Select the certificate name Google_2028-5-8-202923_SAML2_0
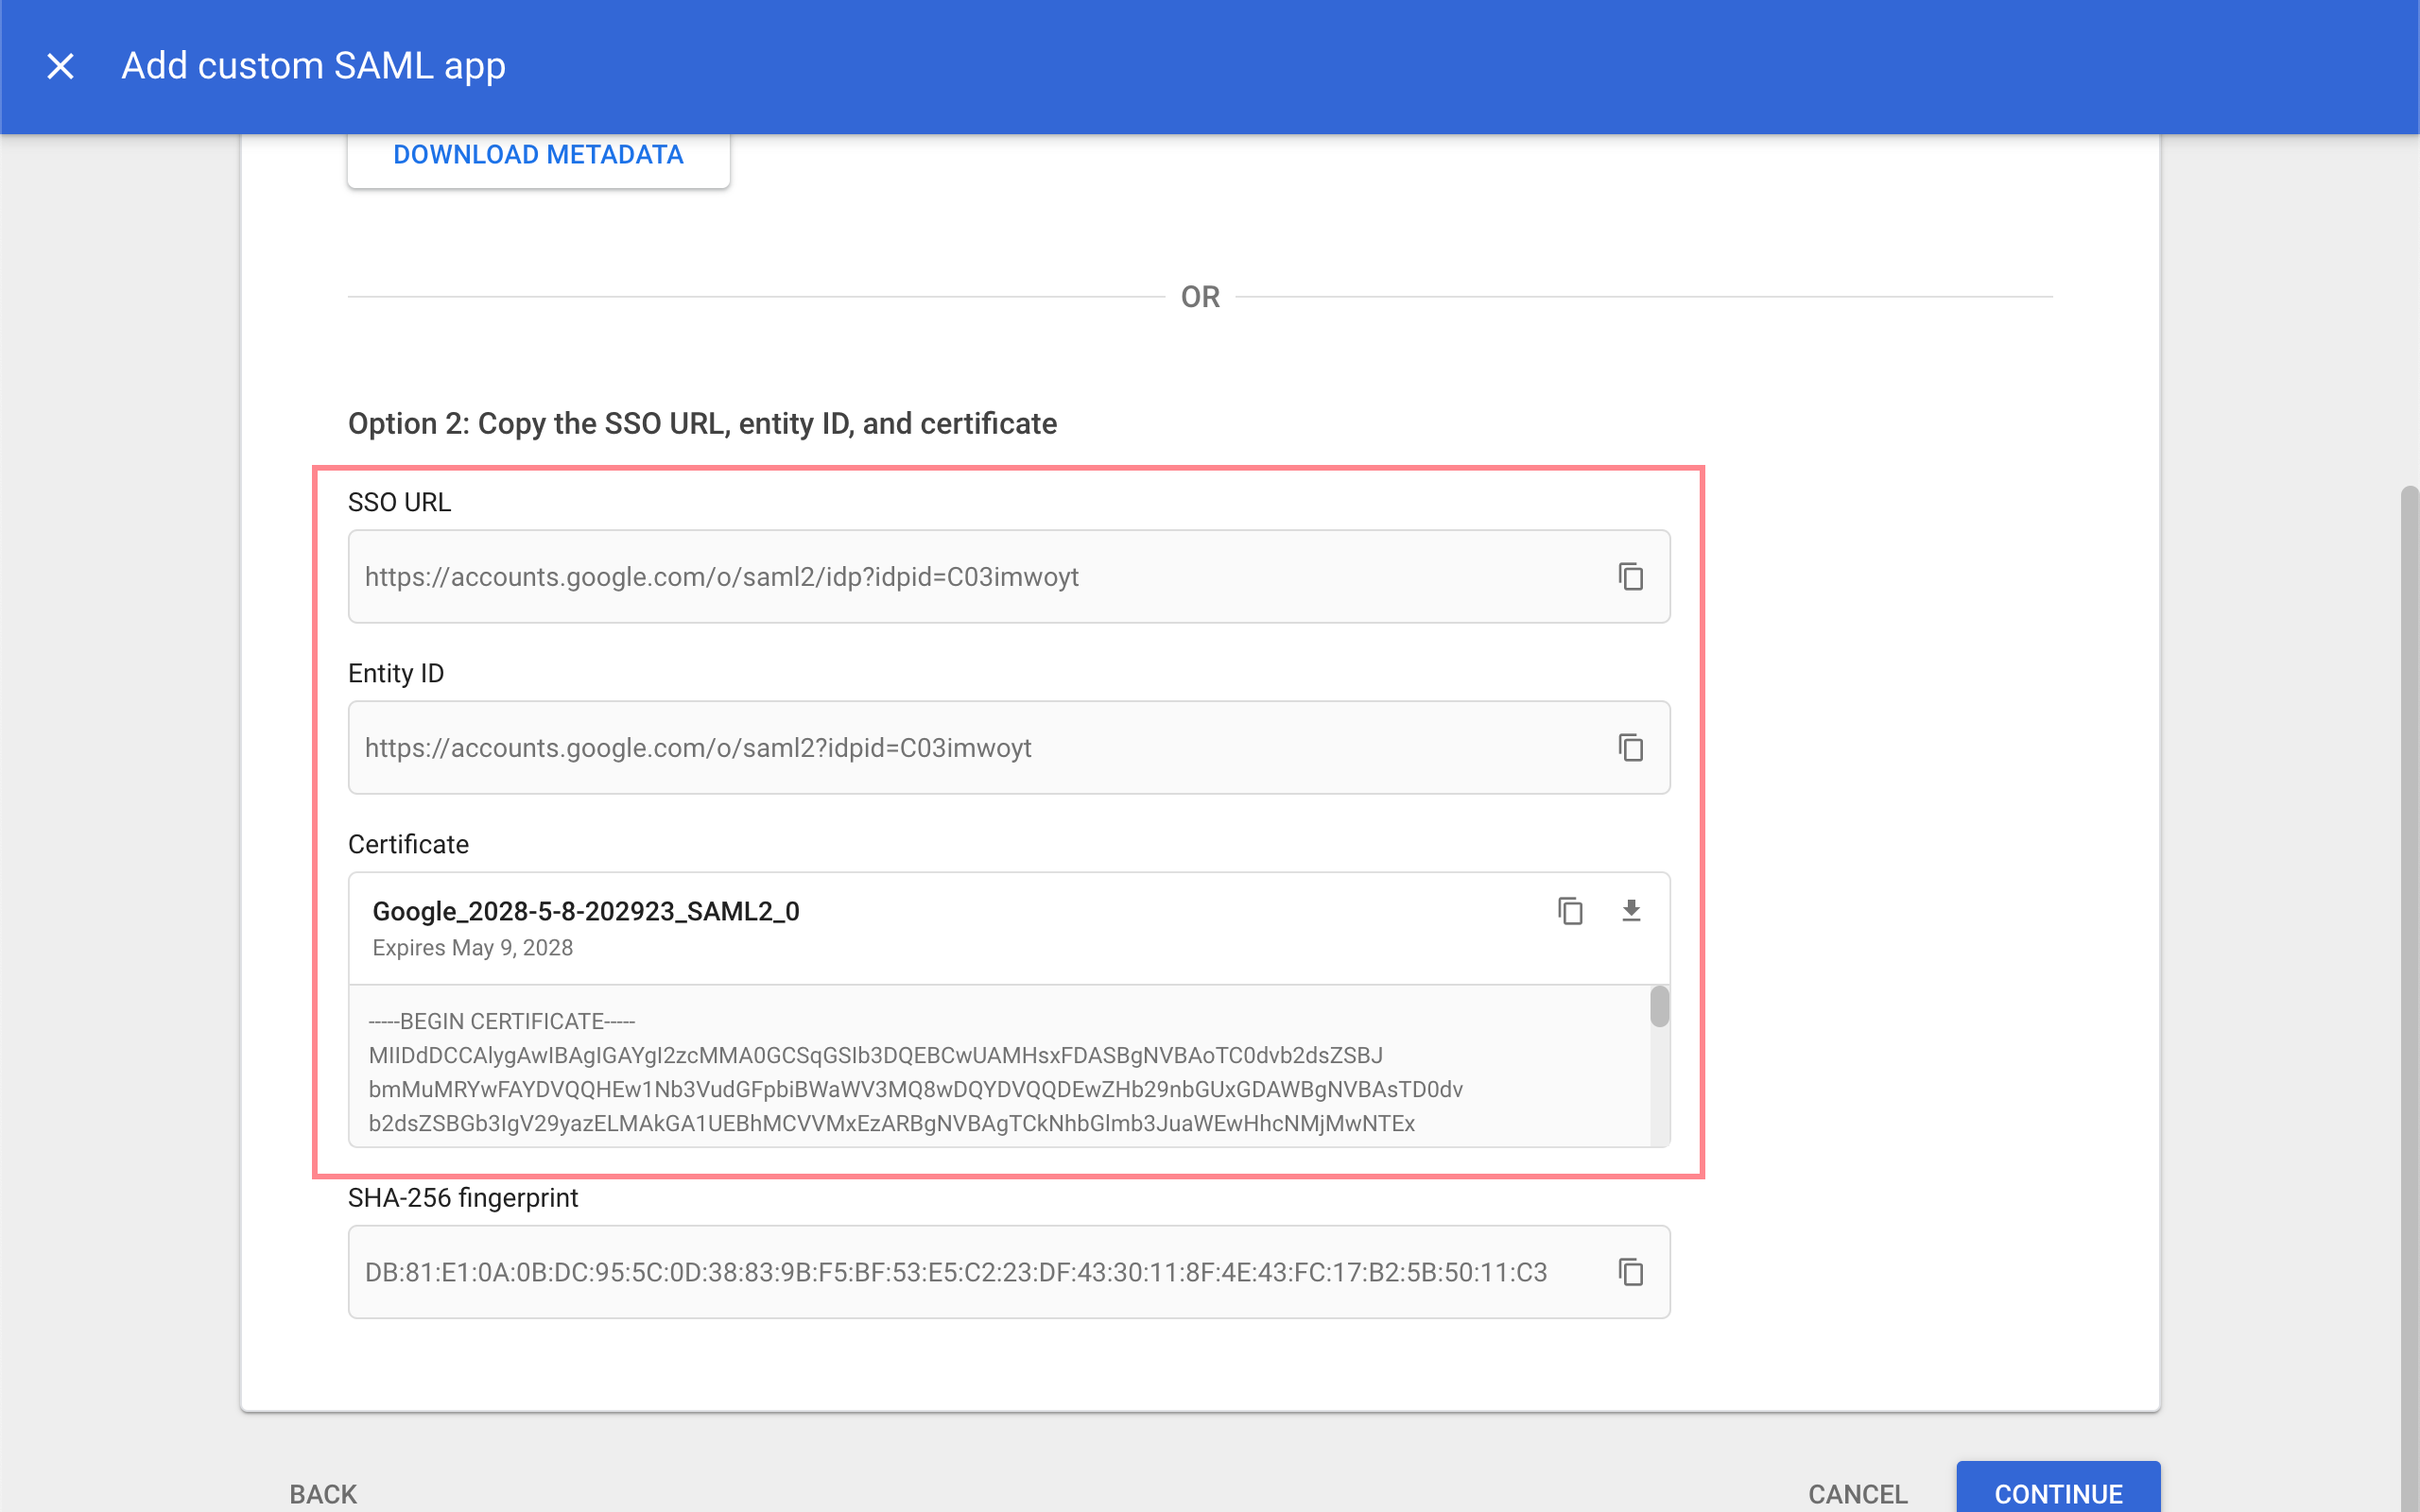Screen dimensions: 2420x1512 (586, 911)
